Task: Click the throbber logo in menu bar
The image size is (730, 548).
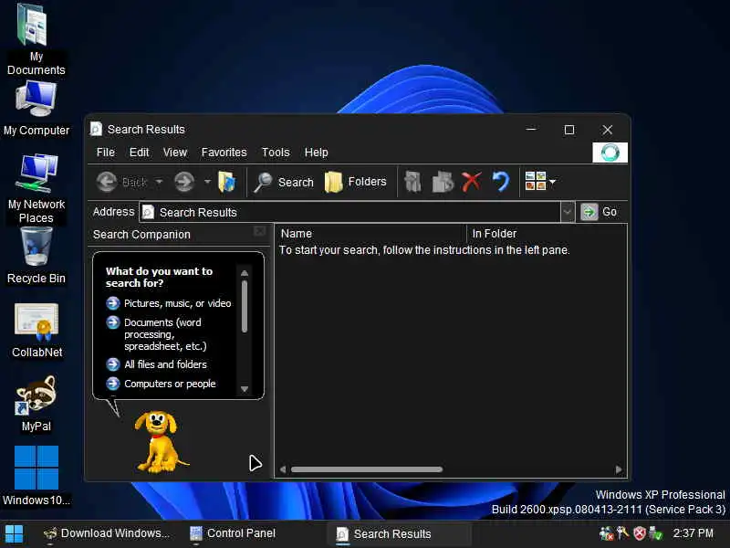Action: pos(610,153)
